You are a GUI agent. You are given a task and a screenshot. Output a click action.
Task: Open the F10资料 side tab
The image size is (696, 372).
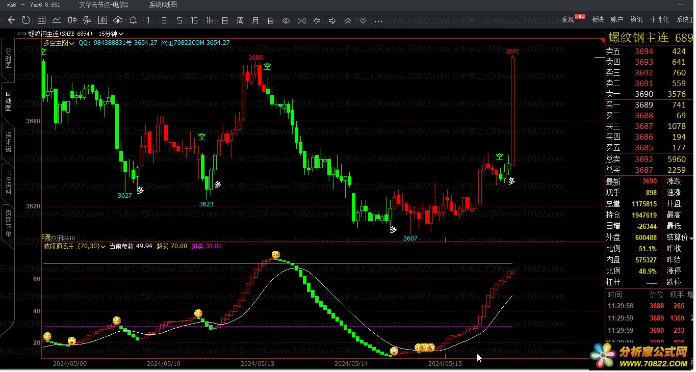(x=8, y=183)
